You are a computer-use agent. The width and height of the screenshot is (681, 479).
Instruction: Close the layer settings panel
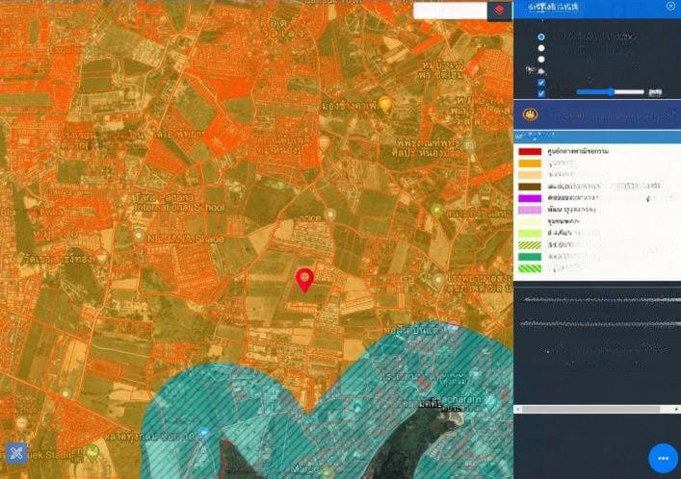(670, 6)
